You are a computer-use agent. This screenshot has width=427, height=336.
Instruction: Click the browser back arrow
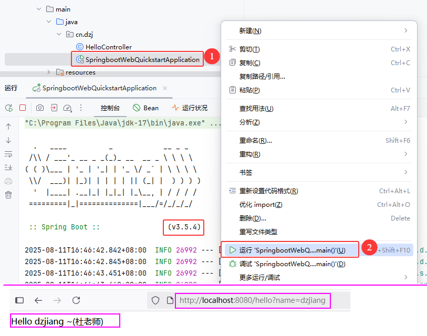click(x=38, y=300)
